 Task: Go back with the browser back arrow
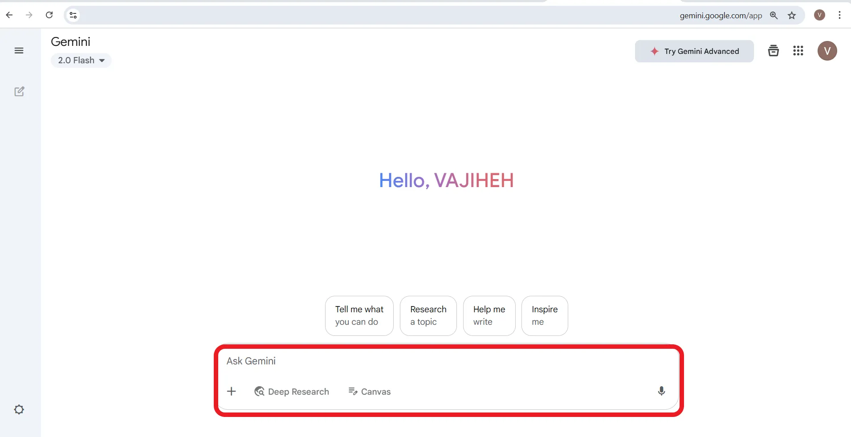[x=9, y=15]
